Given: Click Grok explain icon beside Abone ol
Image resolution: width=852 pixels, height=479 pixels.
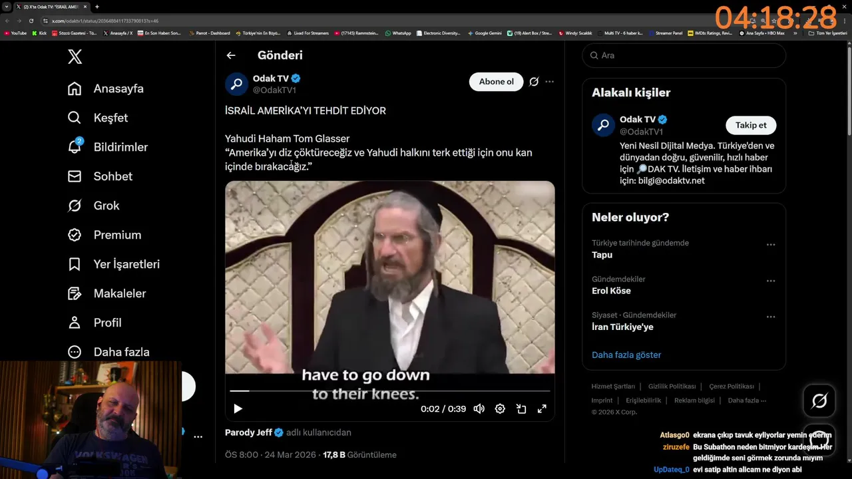Looking at the screenshot, I should click(x=534, y=82).
